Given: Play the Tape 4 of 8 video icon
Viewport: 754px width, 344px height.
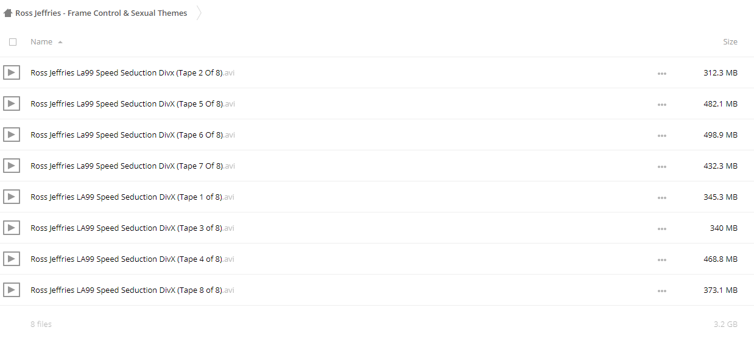Looking at the screenshot, I should [11, 259].
